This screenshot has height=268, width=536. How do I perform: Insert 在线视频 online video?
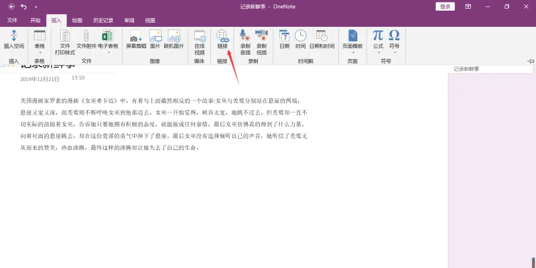200,42
